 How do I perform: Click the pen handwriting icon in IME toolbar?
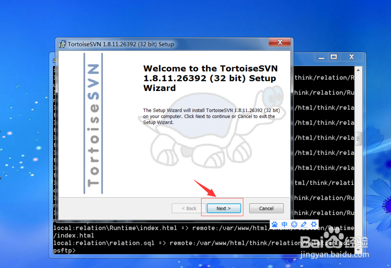(304, 224)
